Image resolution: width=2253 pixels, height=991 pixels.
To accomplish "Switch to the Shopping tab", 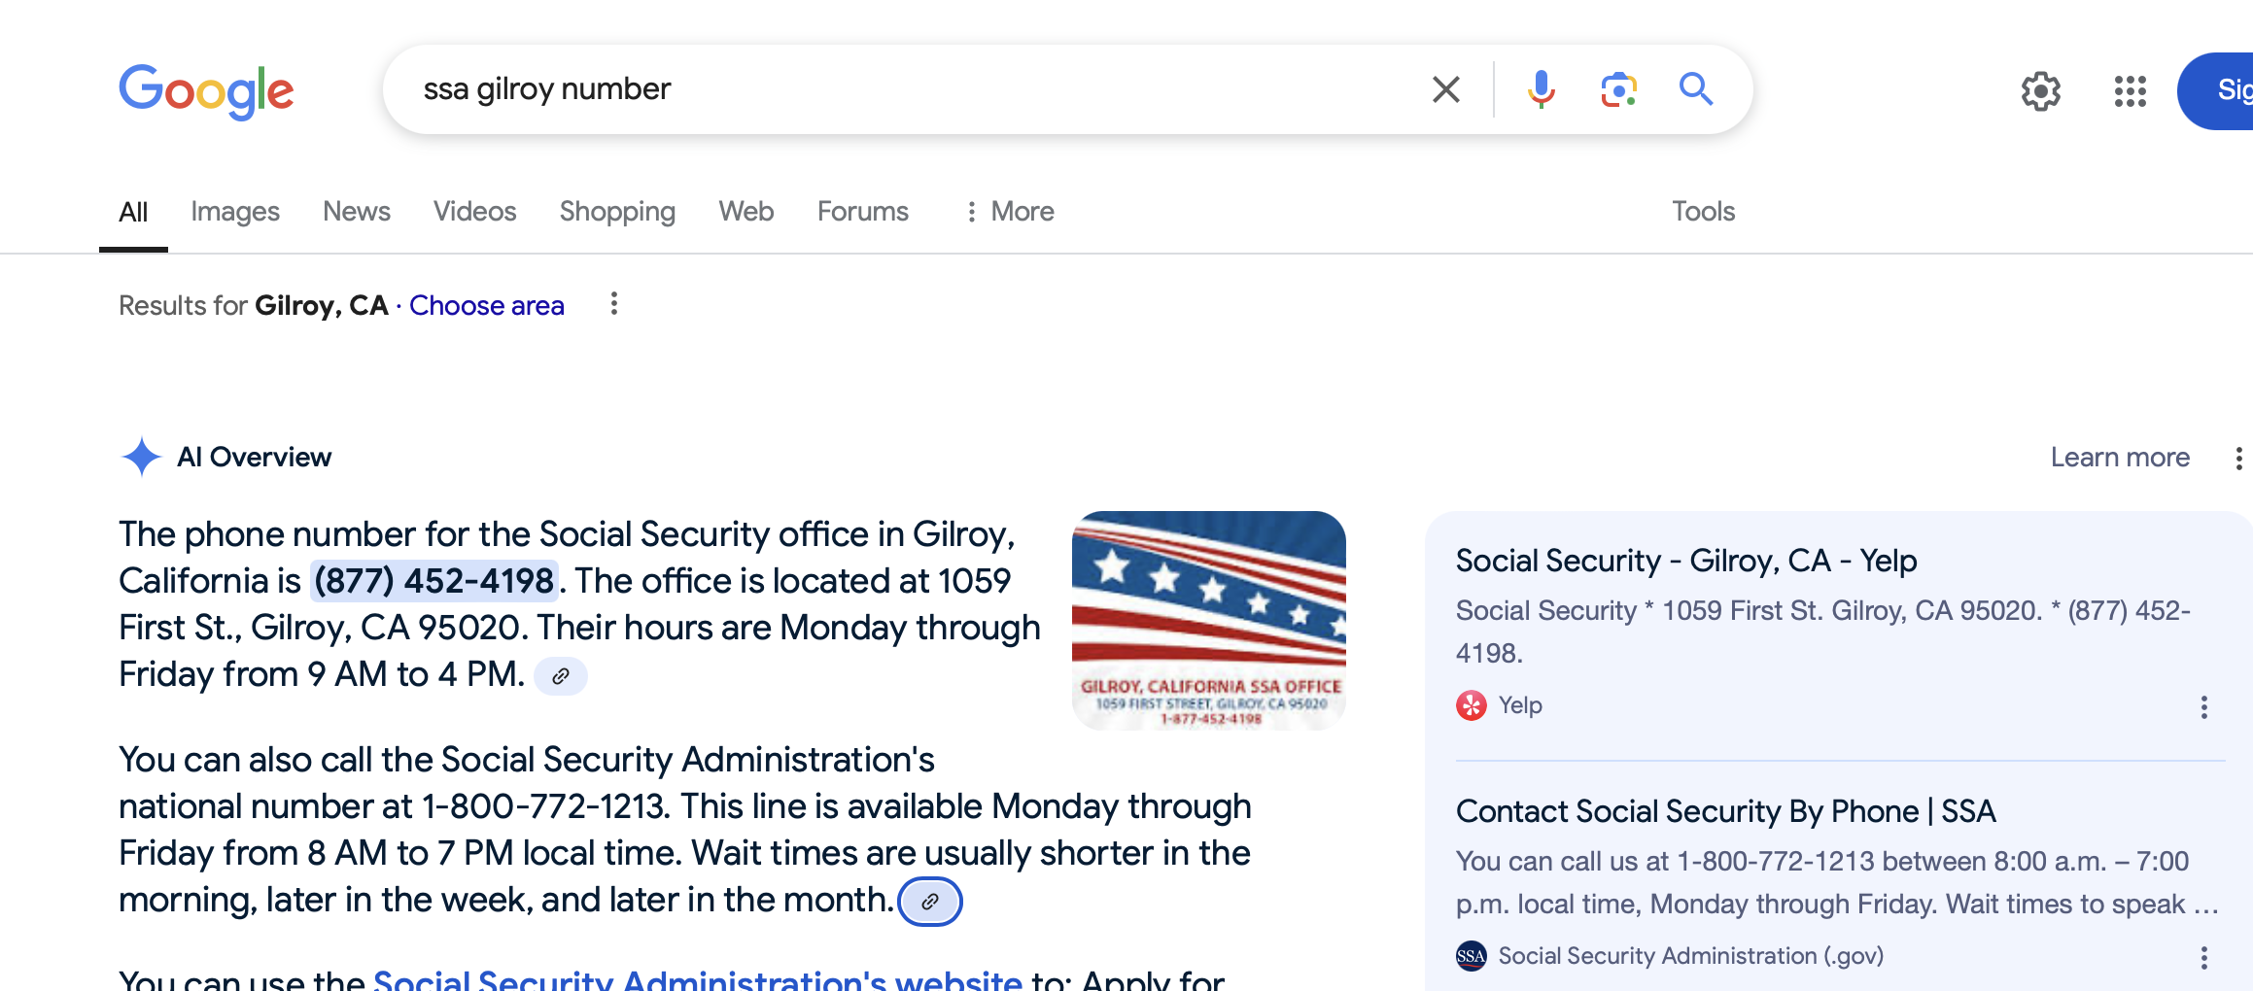I will (x=617, y=212).
